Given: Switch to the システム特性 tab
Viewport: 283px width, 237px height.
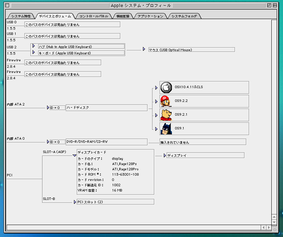Looking at the screenshot, I should point(21,16).
